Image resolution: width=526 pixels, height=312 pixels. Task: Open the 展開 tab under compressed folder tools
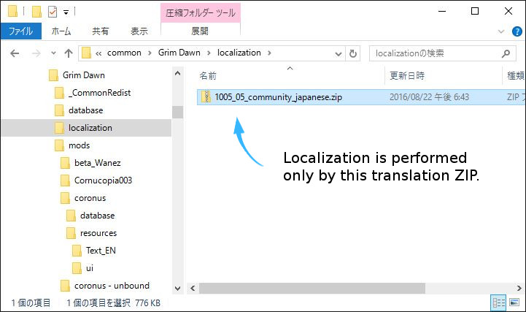(199, 31)
